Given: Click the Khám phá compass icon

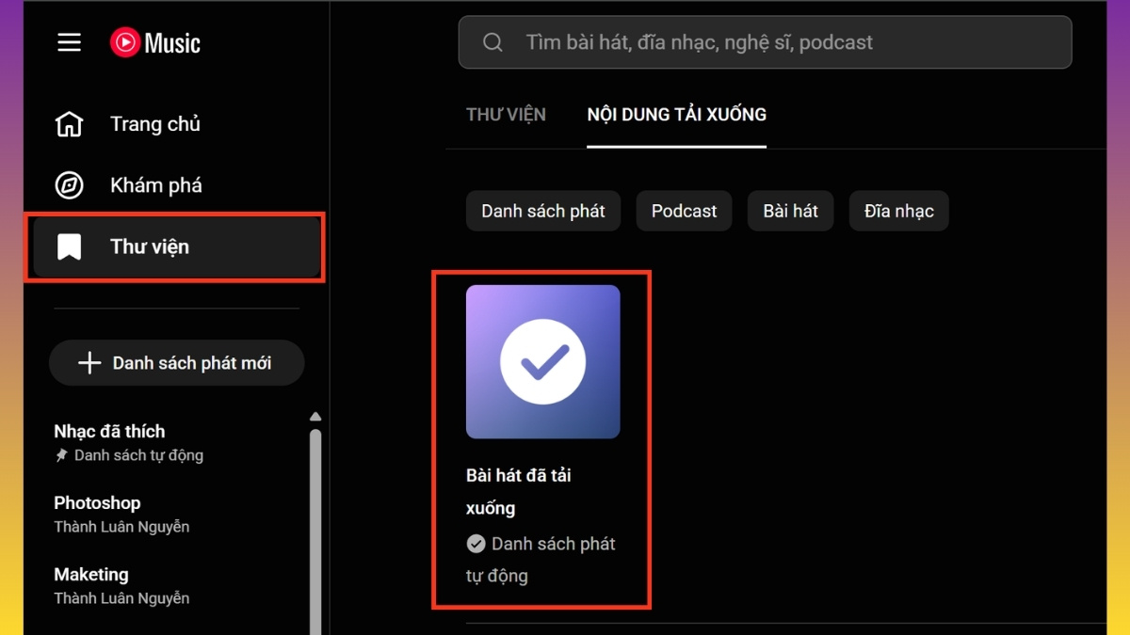Looking at the screenshot, I should (x=69, y=185).
